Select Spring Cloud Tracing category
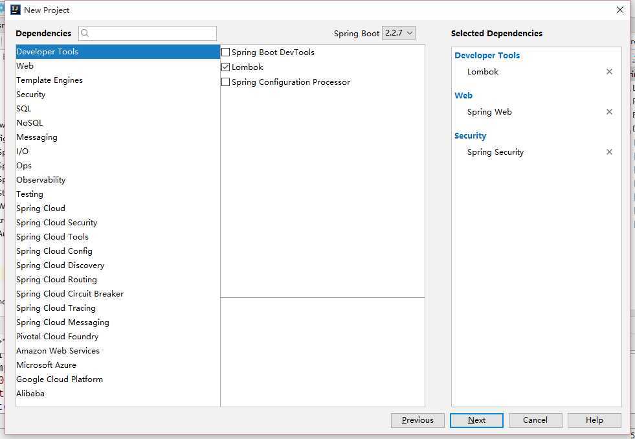This screenshot has width=635, height=439. tap(118, 308)
